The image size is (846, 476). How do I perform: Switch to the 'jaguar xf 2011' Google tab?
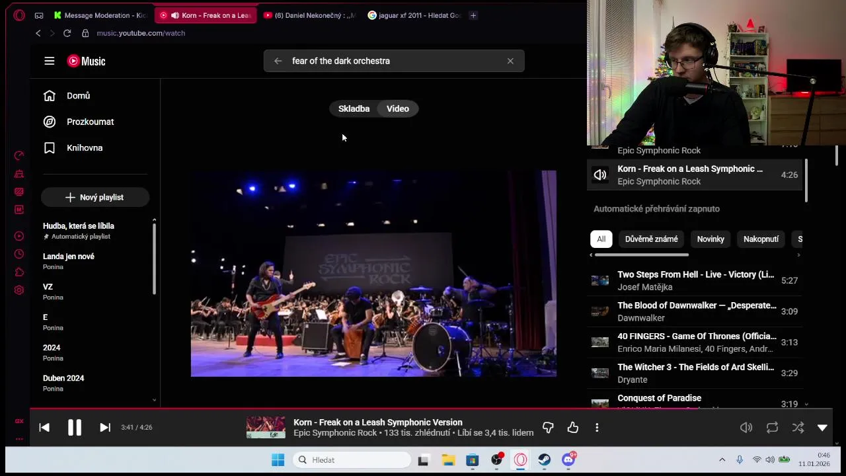coord(414,15)
